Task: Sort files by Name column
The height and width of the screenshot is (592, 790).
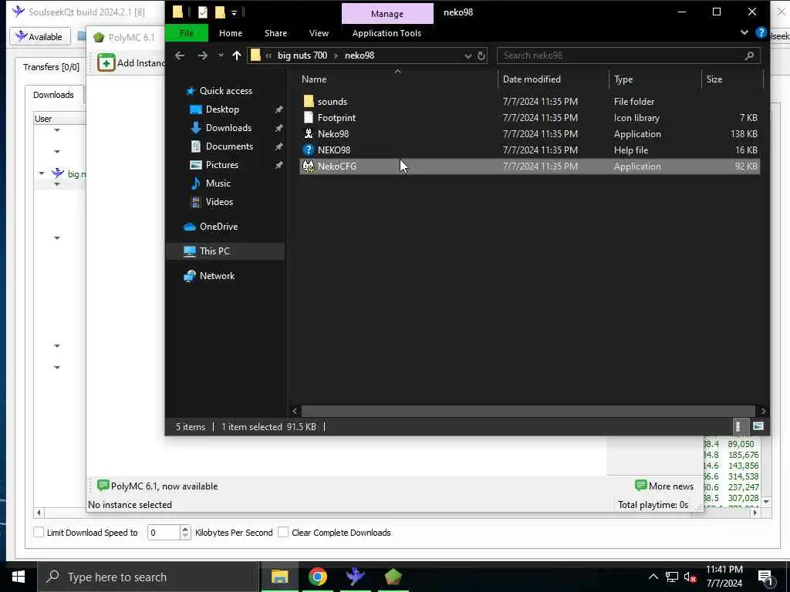Action: coord(314,79)
